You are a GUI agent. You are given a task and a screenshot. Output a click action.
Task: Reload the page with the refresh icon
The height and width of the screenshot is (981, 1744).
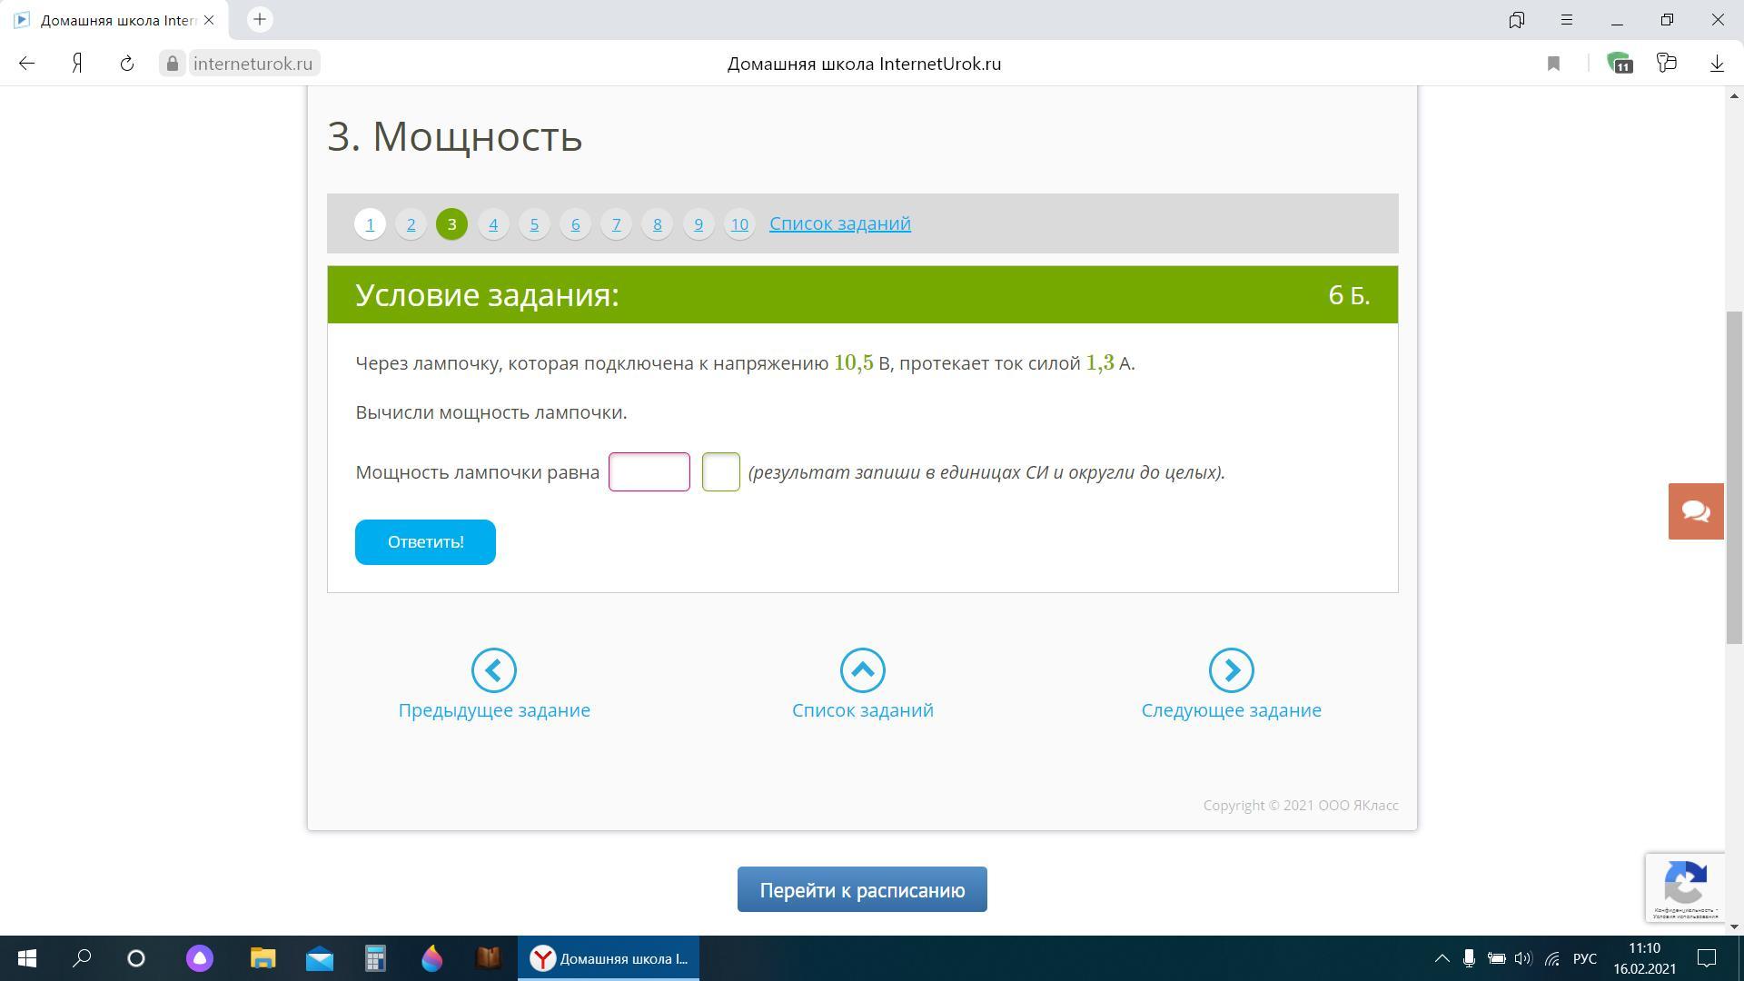[x=127, y=64]
